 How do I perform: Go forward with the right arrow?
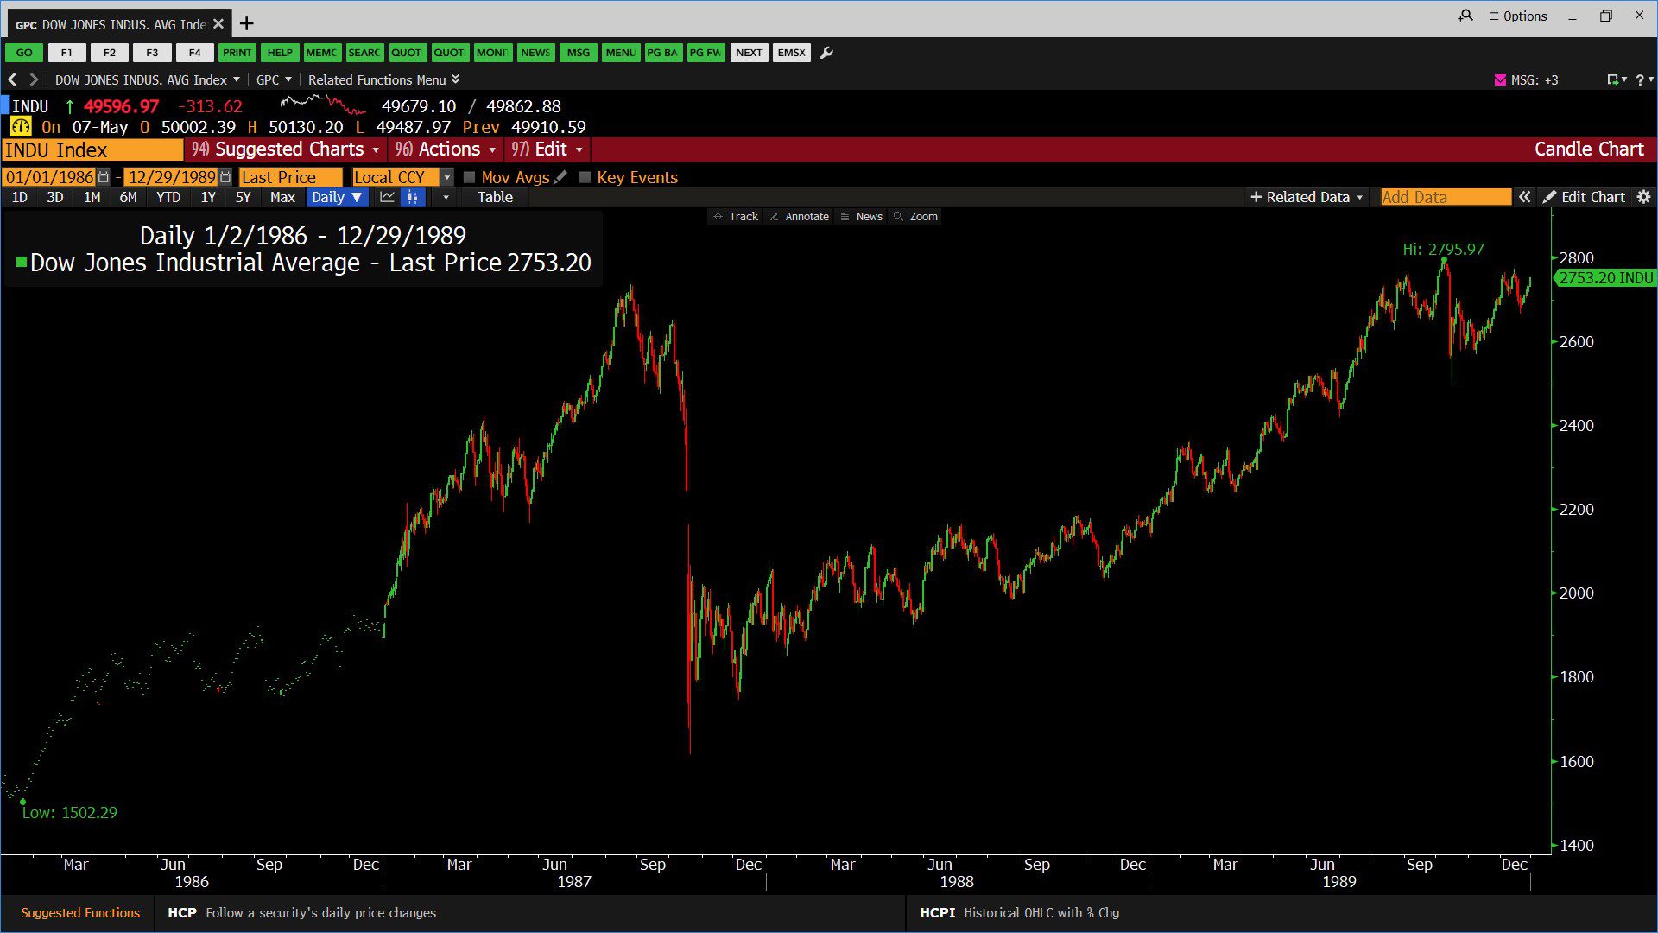pos(34,79)
